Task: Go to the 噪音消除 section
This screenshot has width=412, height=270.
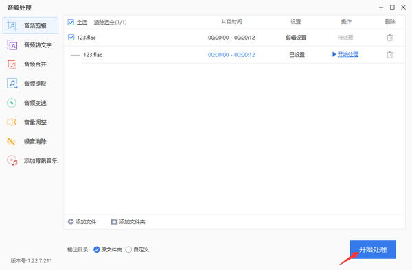Action: click(30, 142)
